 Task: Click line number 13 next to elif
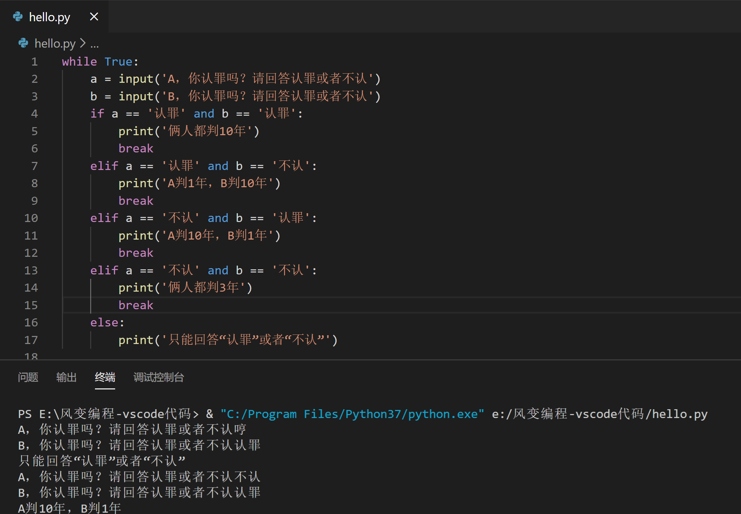(31, 270)
